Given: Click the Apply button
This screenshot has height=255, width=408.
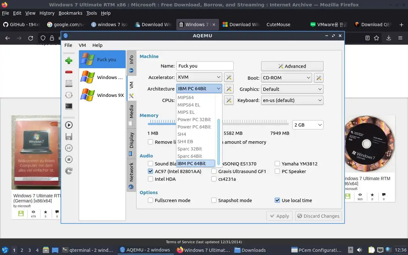Looking at the screenshot, I should 280,216.
